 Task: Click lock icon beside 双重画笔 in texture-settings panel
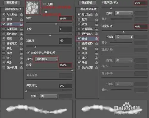(21, 29)
